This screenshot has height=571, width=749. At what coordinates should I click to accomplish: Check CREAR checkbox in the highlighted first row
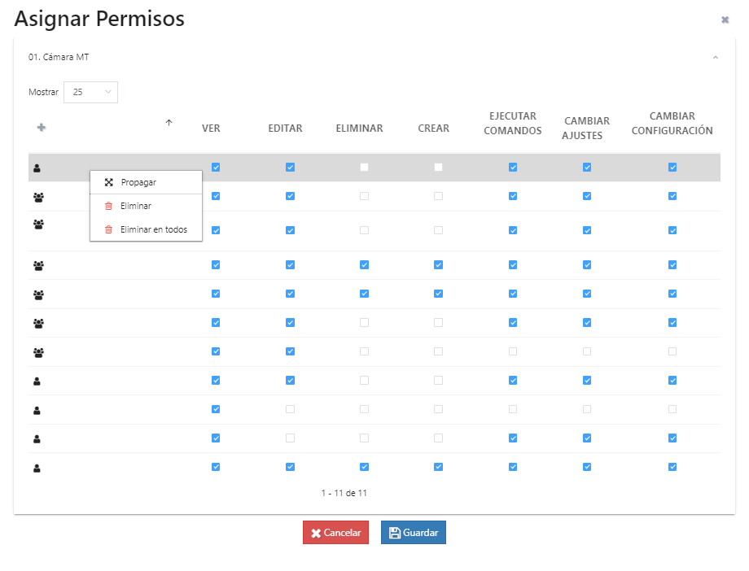point(438,168)
